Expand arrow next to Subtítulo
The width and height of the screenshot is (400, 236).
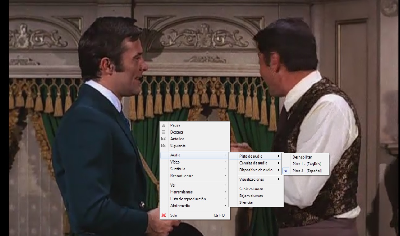click(225, 169)
